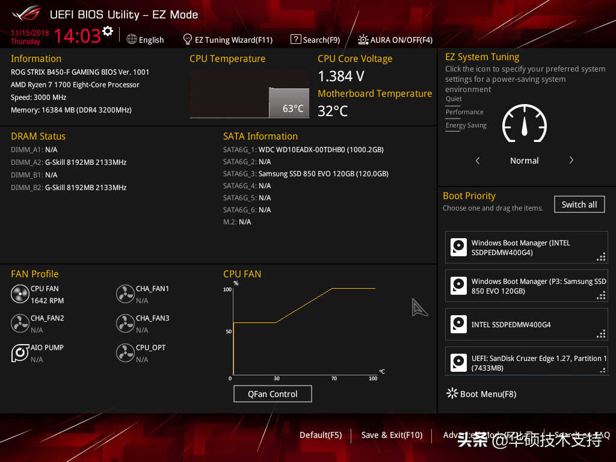The image size is (616, 462).
Task: Click DIMM_A2 G-Skill 8192MB entry
Action: click(x=69, y=162)
